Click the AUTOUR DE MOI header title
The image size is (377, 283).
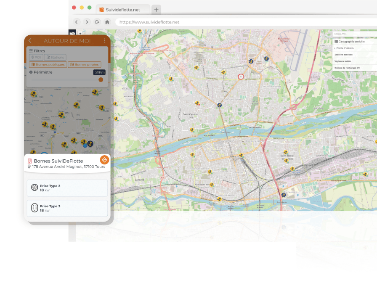pyautogui.click(x=67, y=41)
